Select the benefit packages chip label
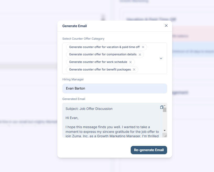 (100, 69)
